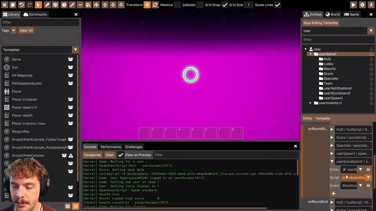
Task: Switch to the Game tab
Action: click(351, 14)
